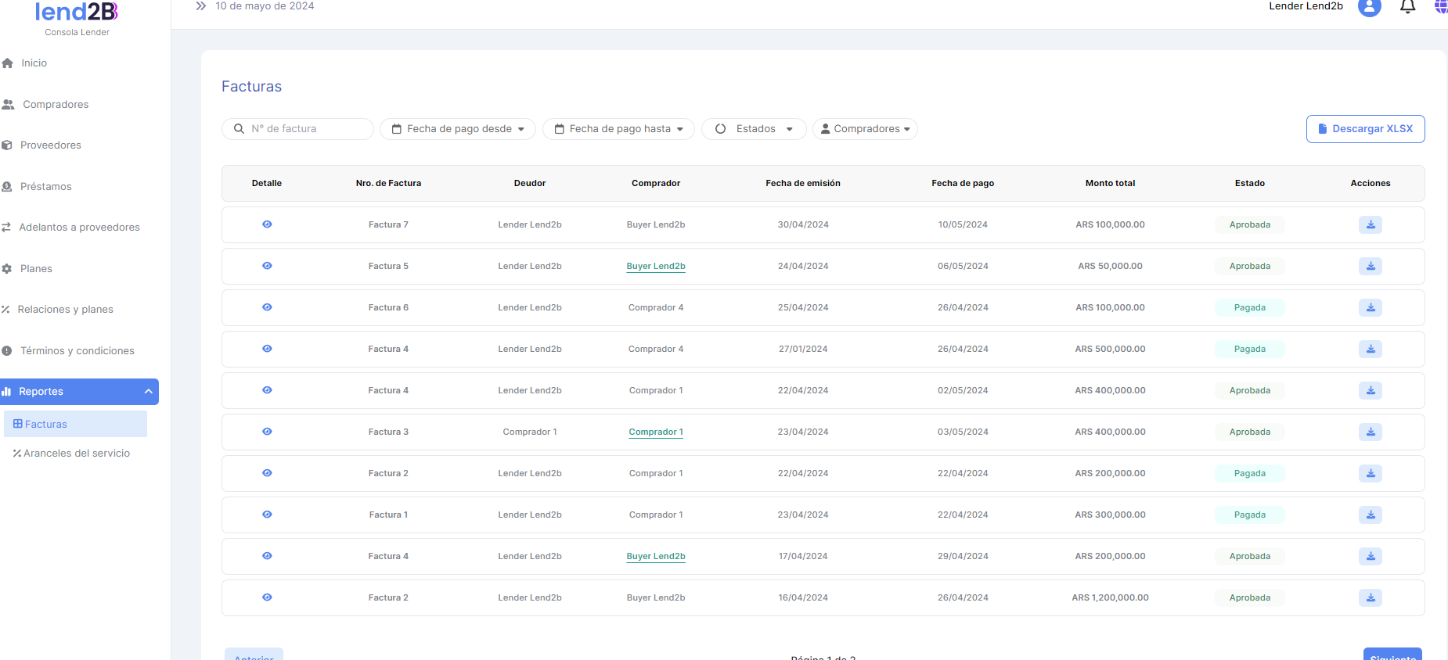
Task: Click the Descargar XLSX button
Action: (x=1365, y=129)
